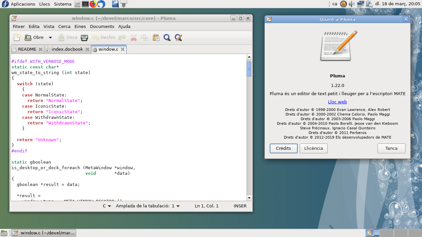Paste using the clipboard icon
The image size is (422, 237).
point(156,38)
